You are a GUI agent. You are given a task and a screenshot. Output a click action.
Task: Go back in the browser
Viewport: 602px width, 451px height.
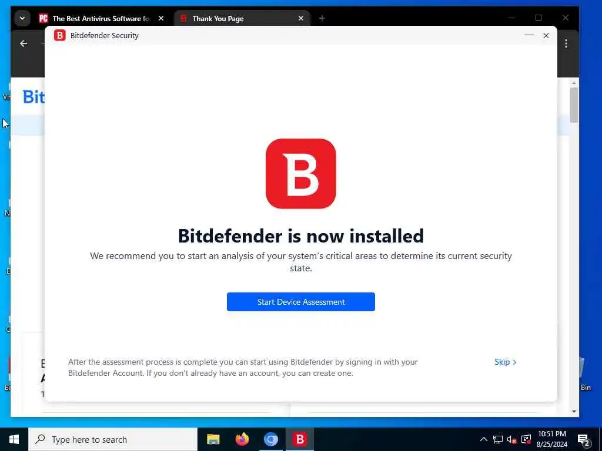coord(24,43)
